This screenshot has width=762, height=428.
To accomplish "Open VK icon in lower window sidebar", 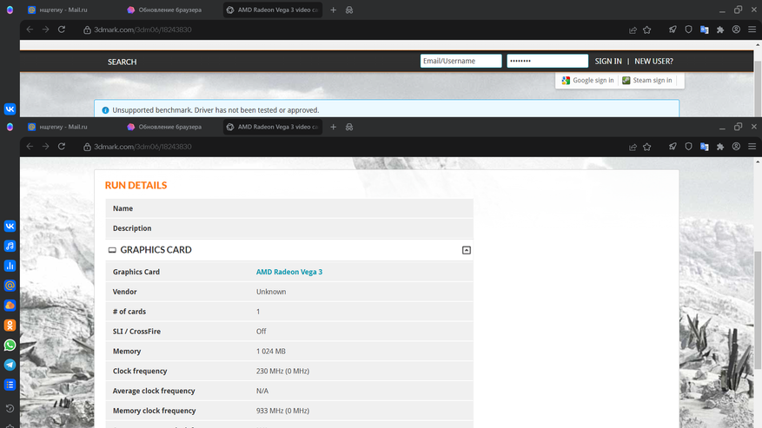I will point(10,226).
